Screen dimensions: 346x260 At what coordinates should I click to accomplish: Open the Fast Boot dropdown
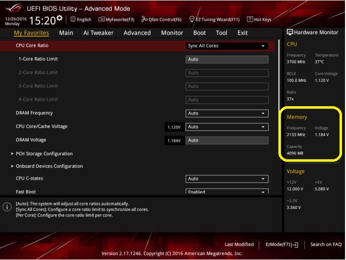[x=227, y=192]
